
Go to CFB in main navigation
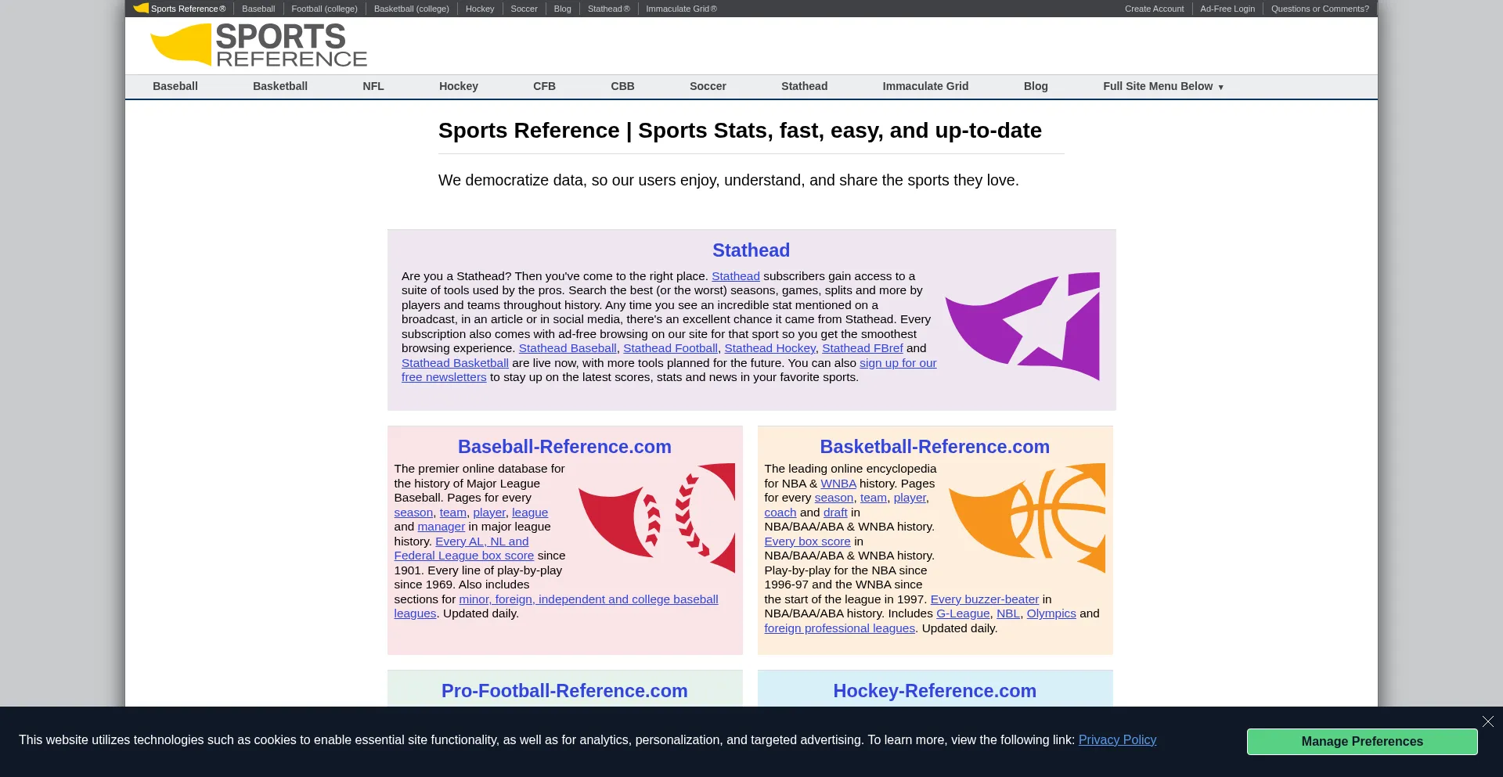(x=544, y=86)
